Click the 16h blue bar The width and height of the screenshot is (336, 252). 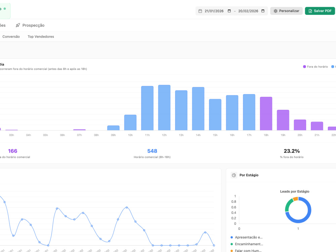point(232,113)
